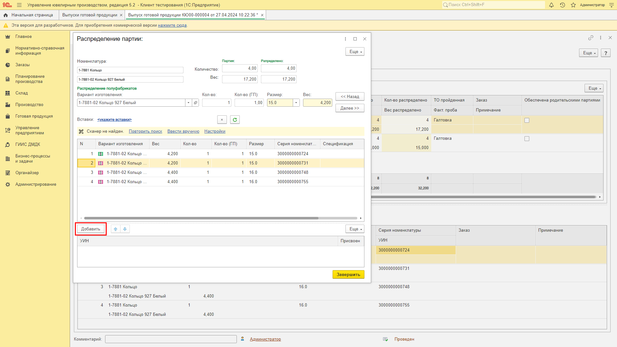Click Повторить поиск link

145,131
